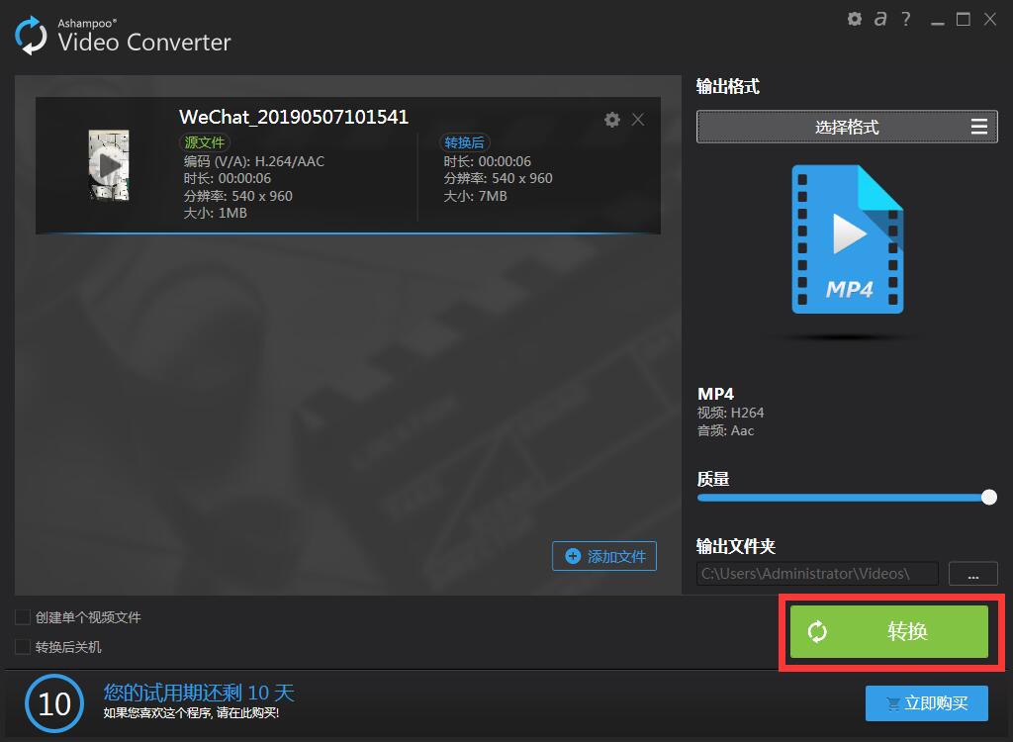Viewport: 1013px width, 742px height.
Task: Click the quality slider handle
Action: [x=988, y=497]
